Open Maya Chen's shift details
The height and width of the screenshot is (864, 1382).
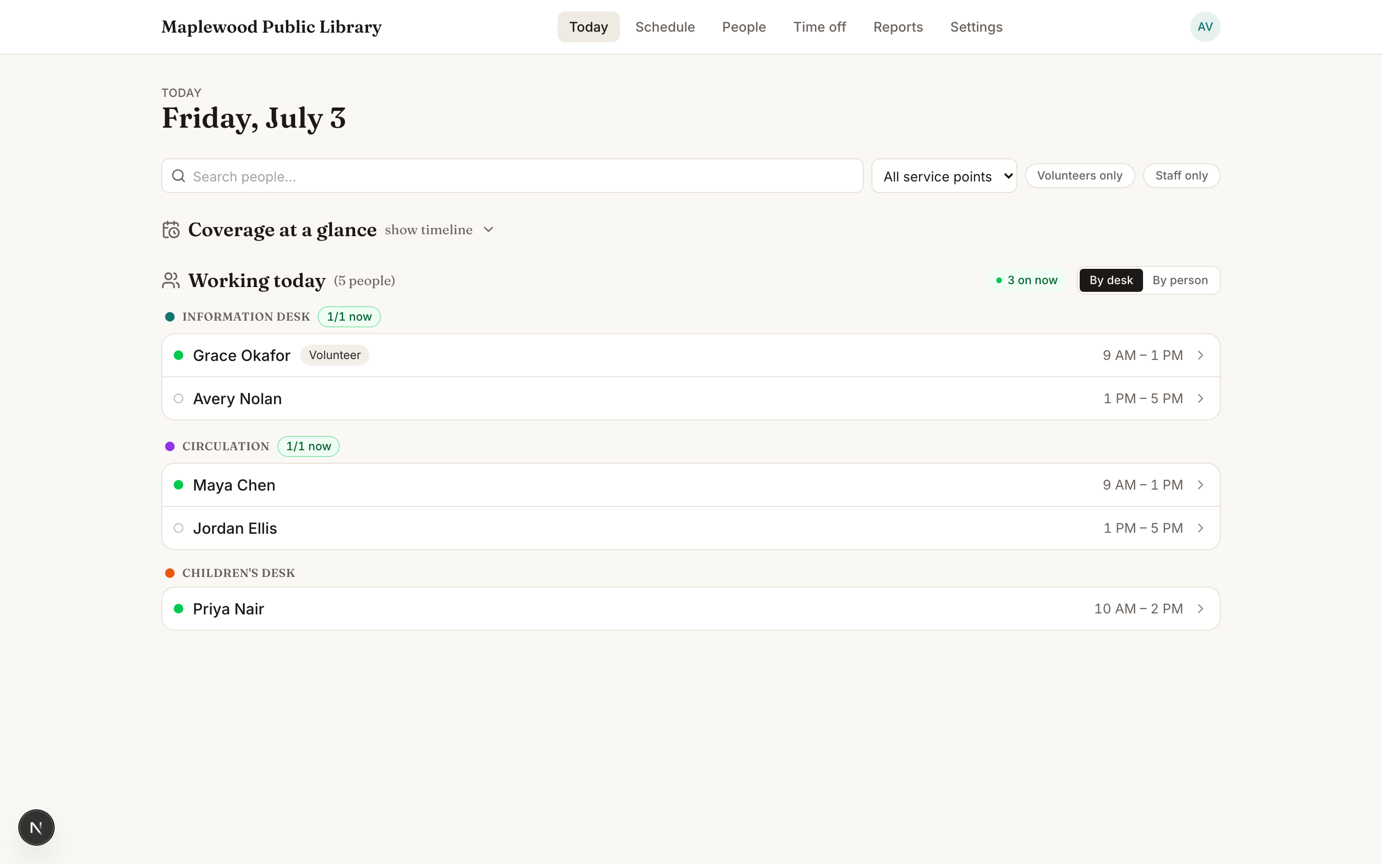click(x=691, y=485)
